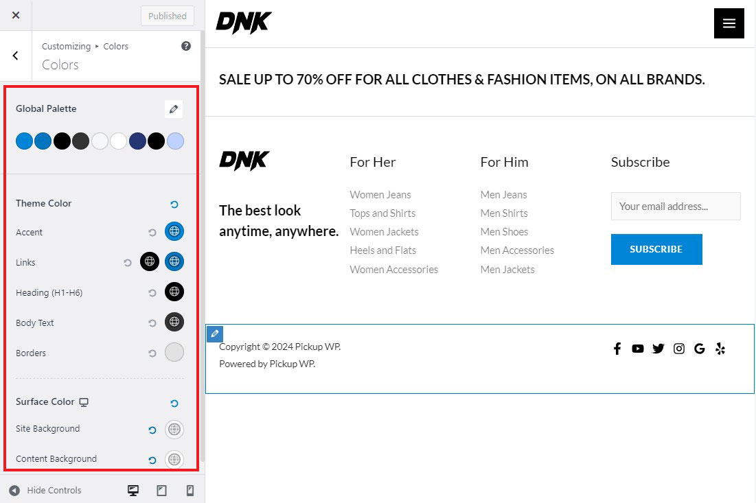
Task: Open the Tops and Shirts link
Action: pyautogui.click(x=383, y=213)
